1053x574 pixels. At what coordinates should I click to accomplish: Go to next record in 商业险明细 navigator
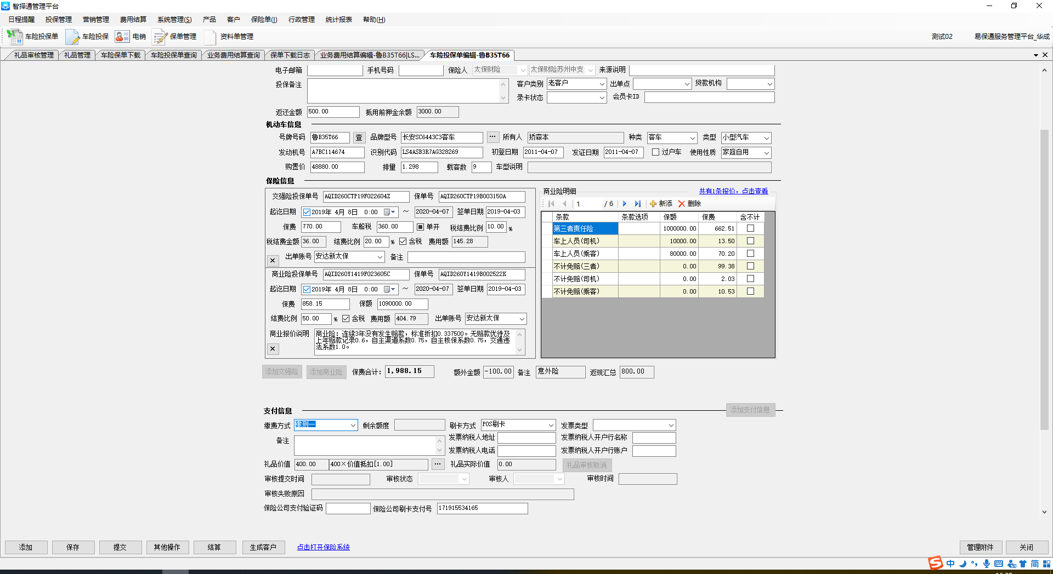[624, 204]
